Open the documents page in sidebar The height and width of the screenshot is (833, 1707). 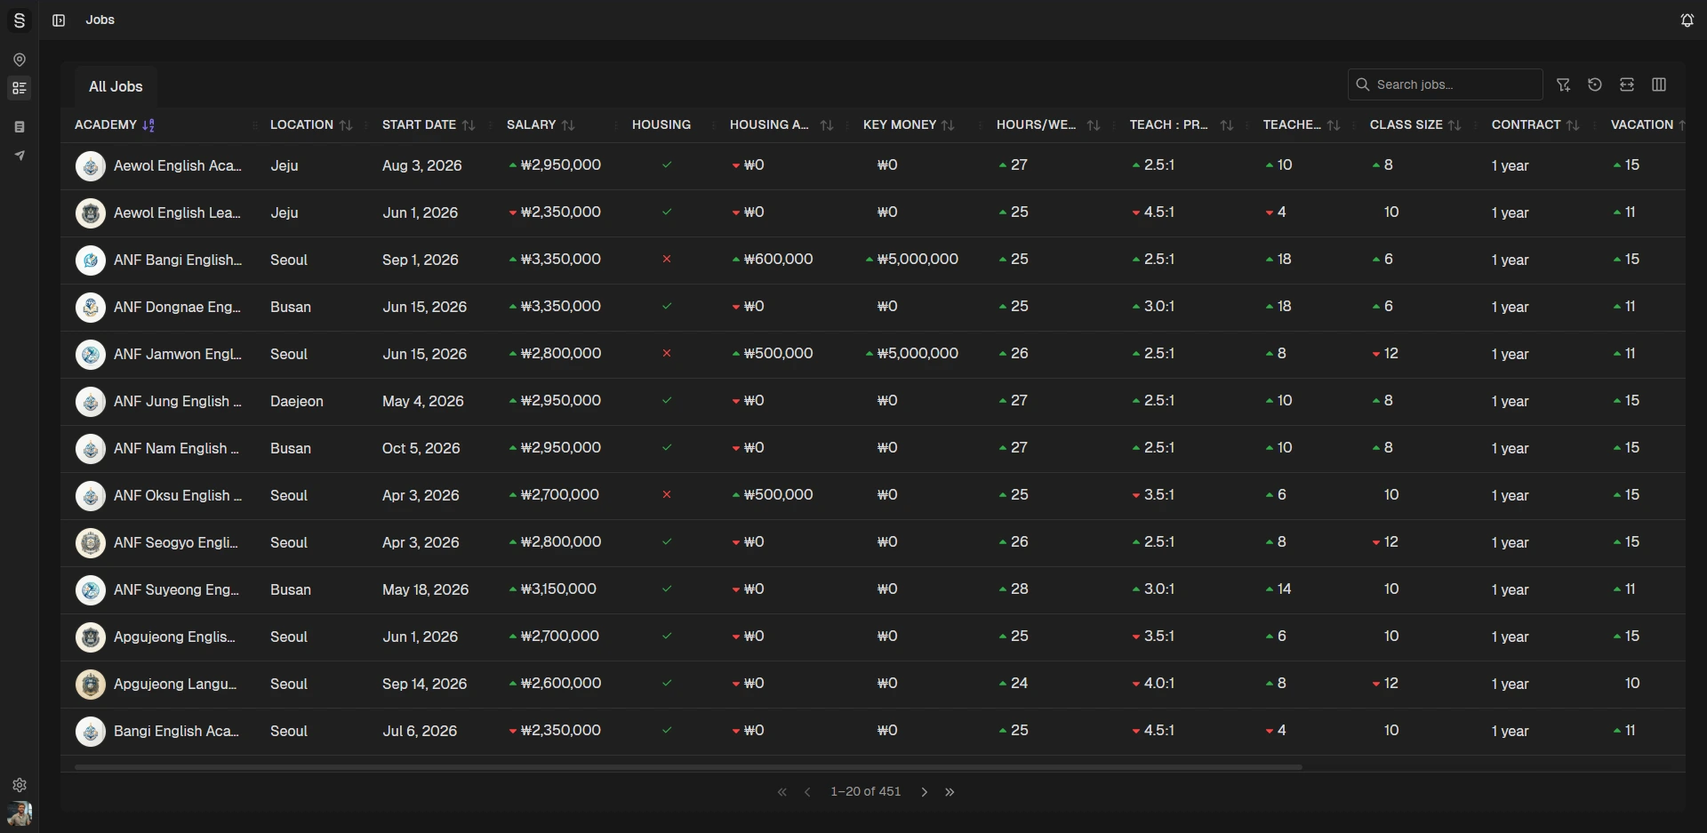20,127
